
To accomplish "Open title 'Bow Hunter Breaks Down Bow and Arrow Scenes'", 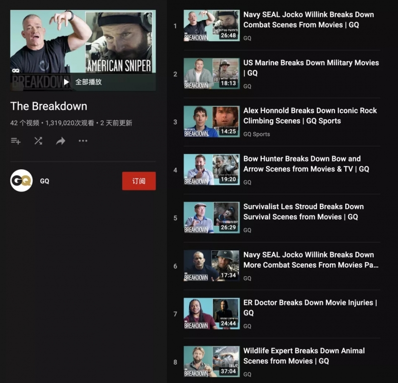I will 306,164.
